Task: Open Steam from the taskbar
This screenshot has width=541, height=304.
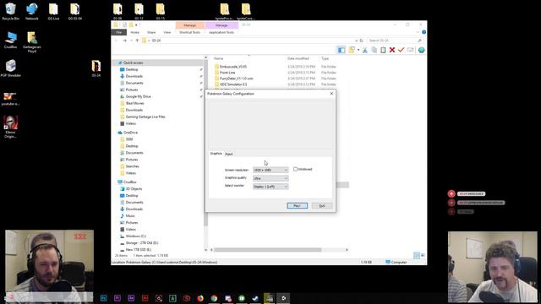Action: click(255, 298)
